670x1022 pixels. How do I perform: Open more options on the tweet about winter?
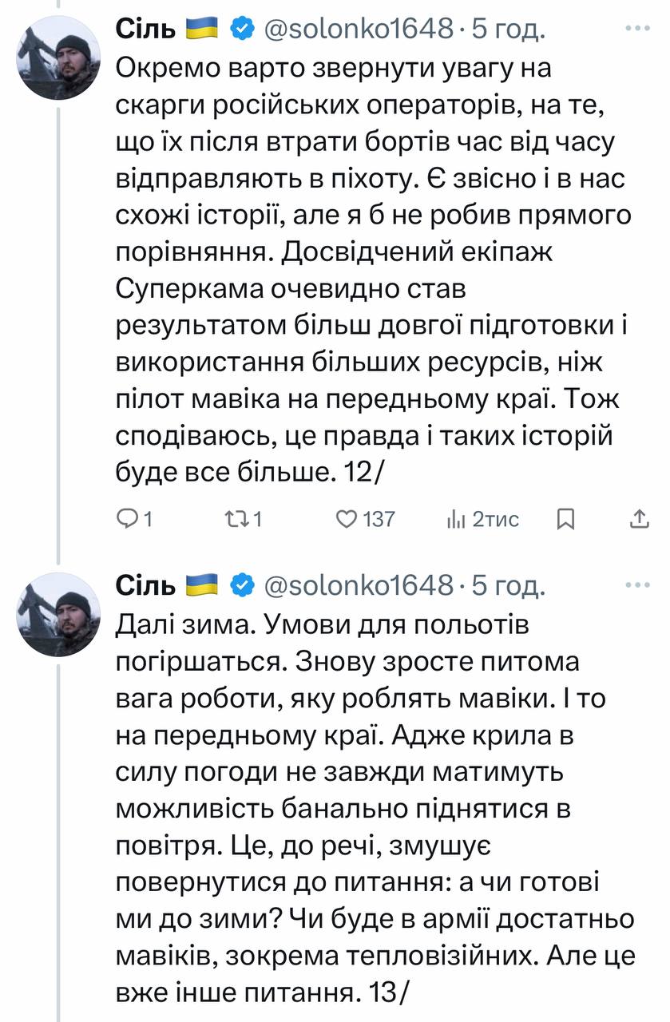tap(637, 586)
